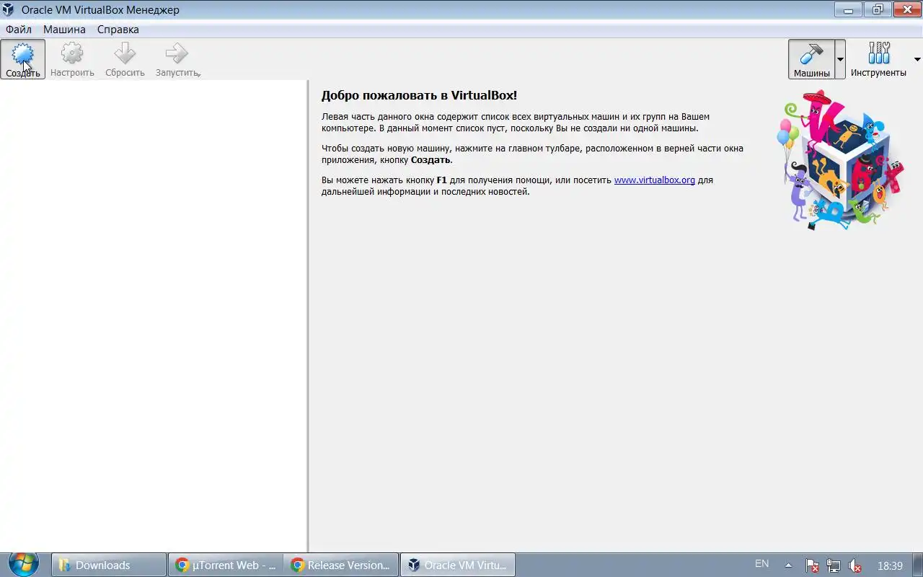923x577 pixels.
Task: Restore down the VirtualBox Manager window
Action: 877,9
